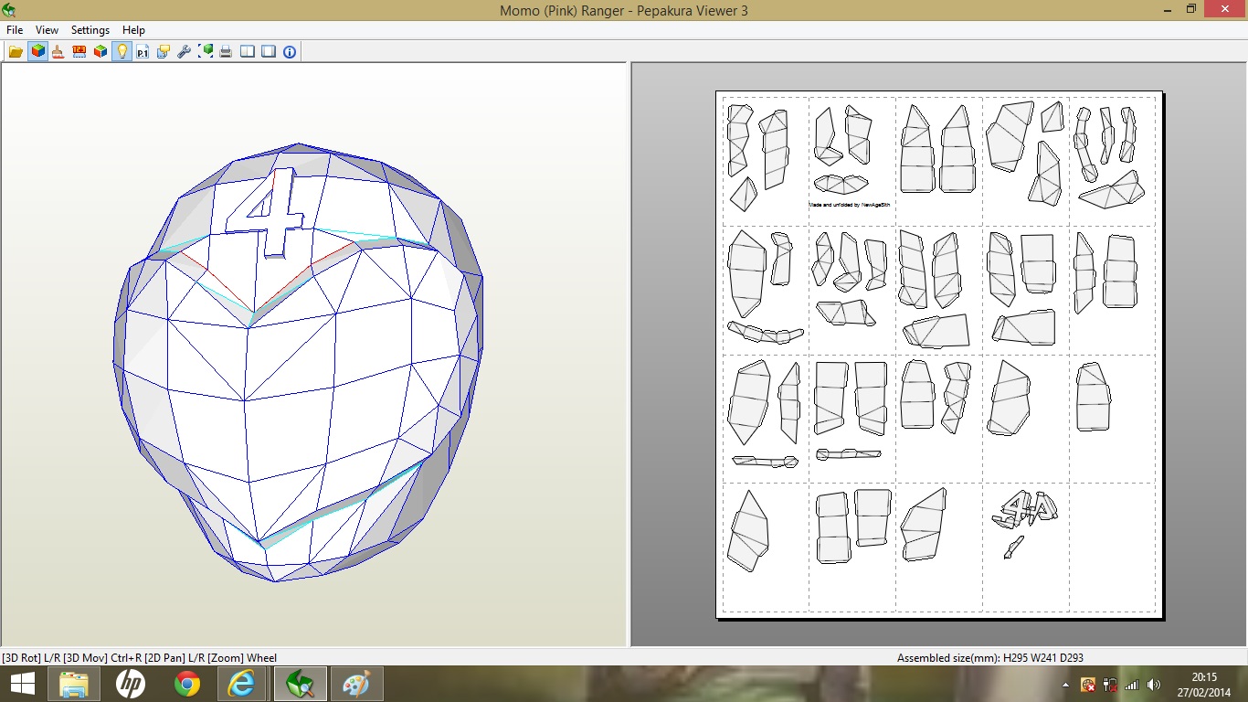
Task: Switch to right-split window layout icon
Action: 269,52
